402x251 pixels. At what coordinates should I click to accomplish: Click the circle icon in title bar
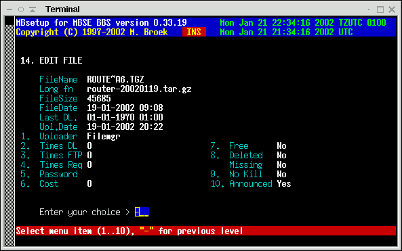21,9
